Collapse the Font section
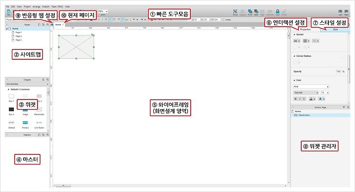This screenshot has width=355, height=192. pos(294,80)
